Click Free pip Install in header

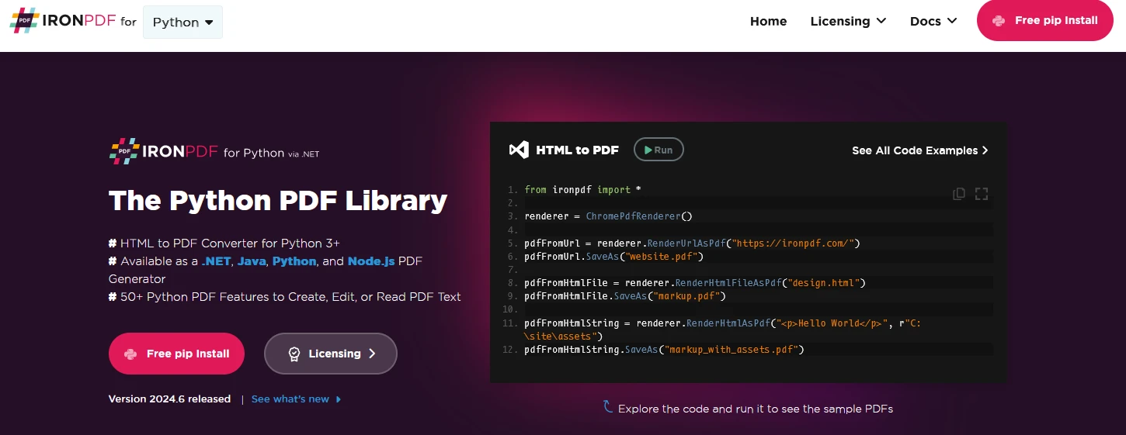click(x=1044, y=21)
